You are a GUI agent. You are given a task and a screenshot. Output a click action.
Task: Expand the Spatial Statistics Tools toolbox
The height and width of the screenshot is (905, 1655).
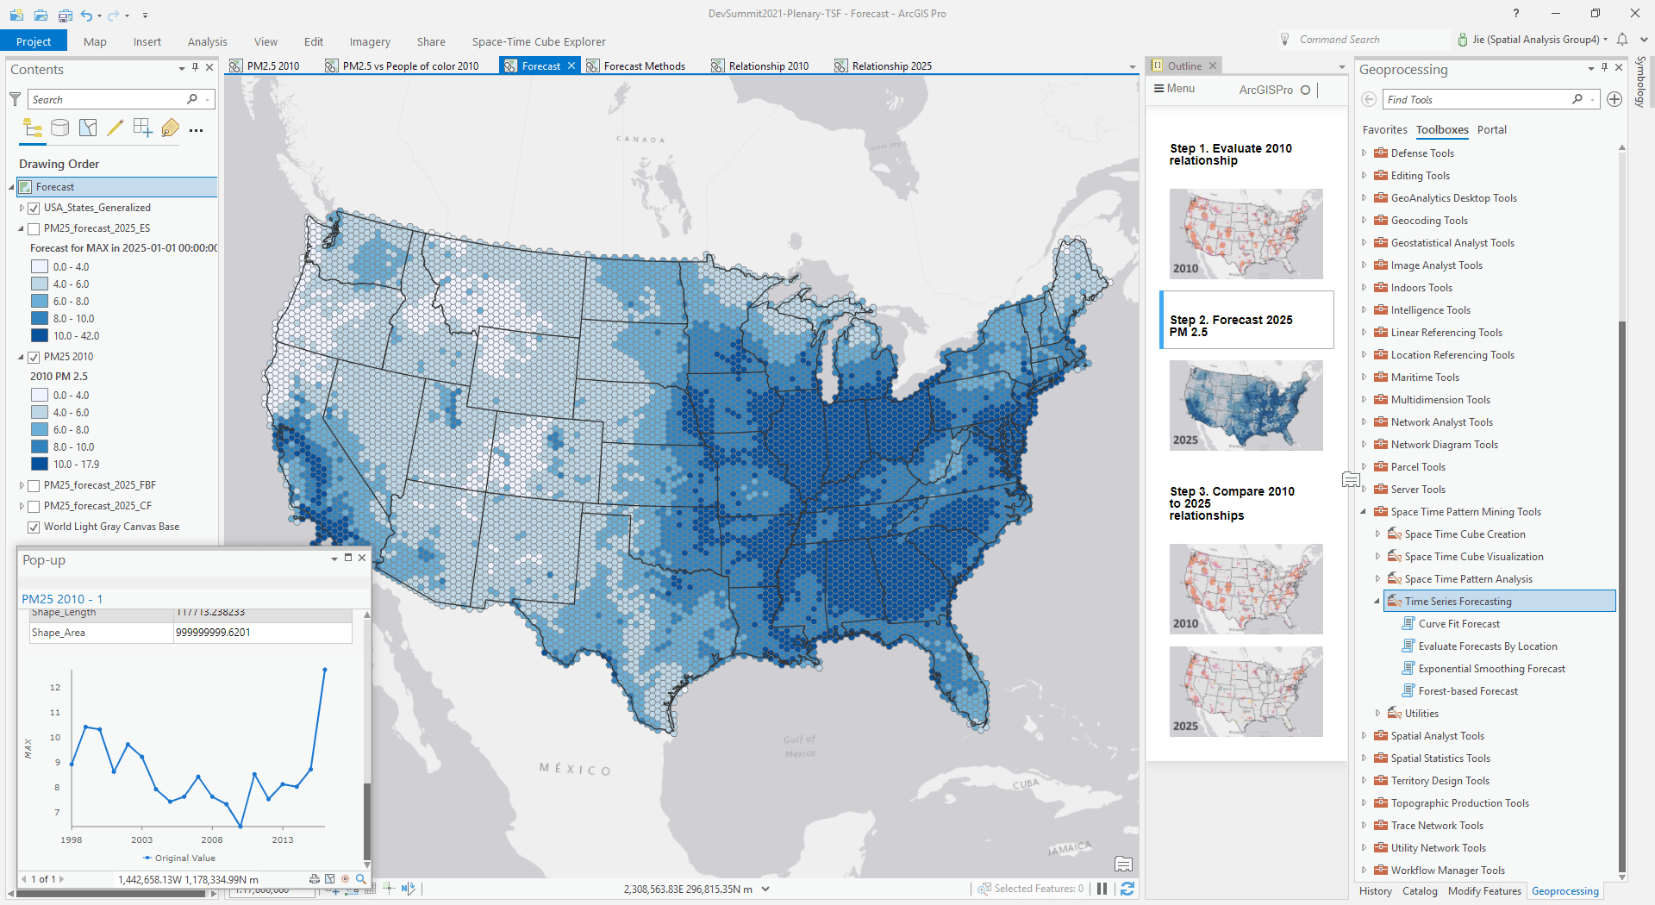tap(1364, 758)
